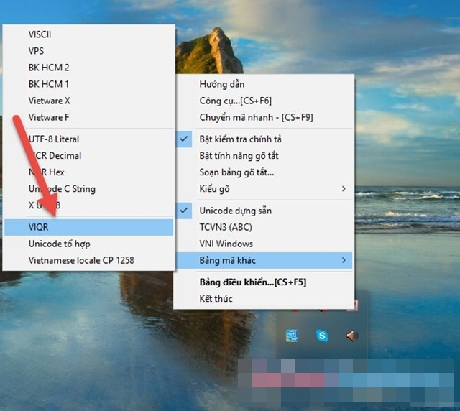Disable 'Bật kiểm tra chính tả' spell check
Viewport: 460px width, 411px height.
click(240, 139)
